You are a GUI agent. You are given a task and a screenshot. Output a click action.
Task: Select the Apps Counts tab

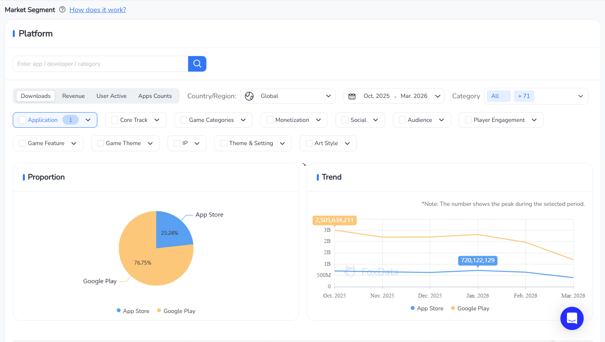[155, 96]
